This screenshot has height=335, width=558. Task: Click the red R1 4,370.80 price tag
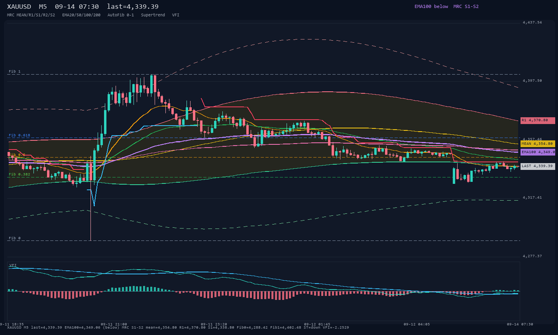[538, 120]
